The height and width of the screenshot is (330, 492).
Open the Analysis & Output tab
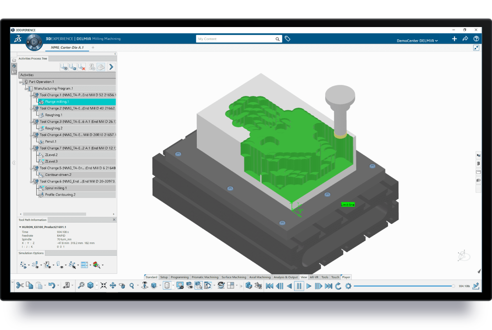(286, 277)
